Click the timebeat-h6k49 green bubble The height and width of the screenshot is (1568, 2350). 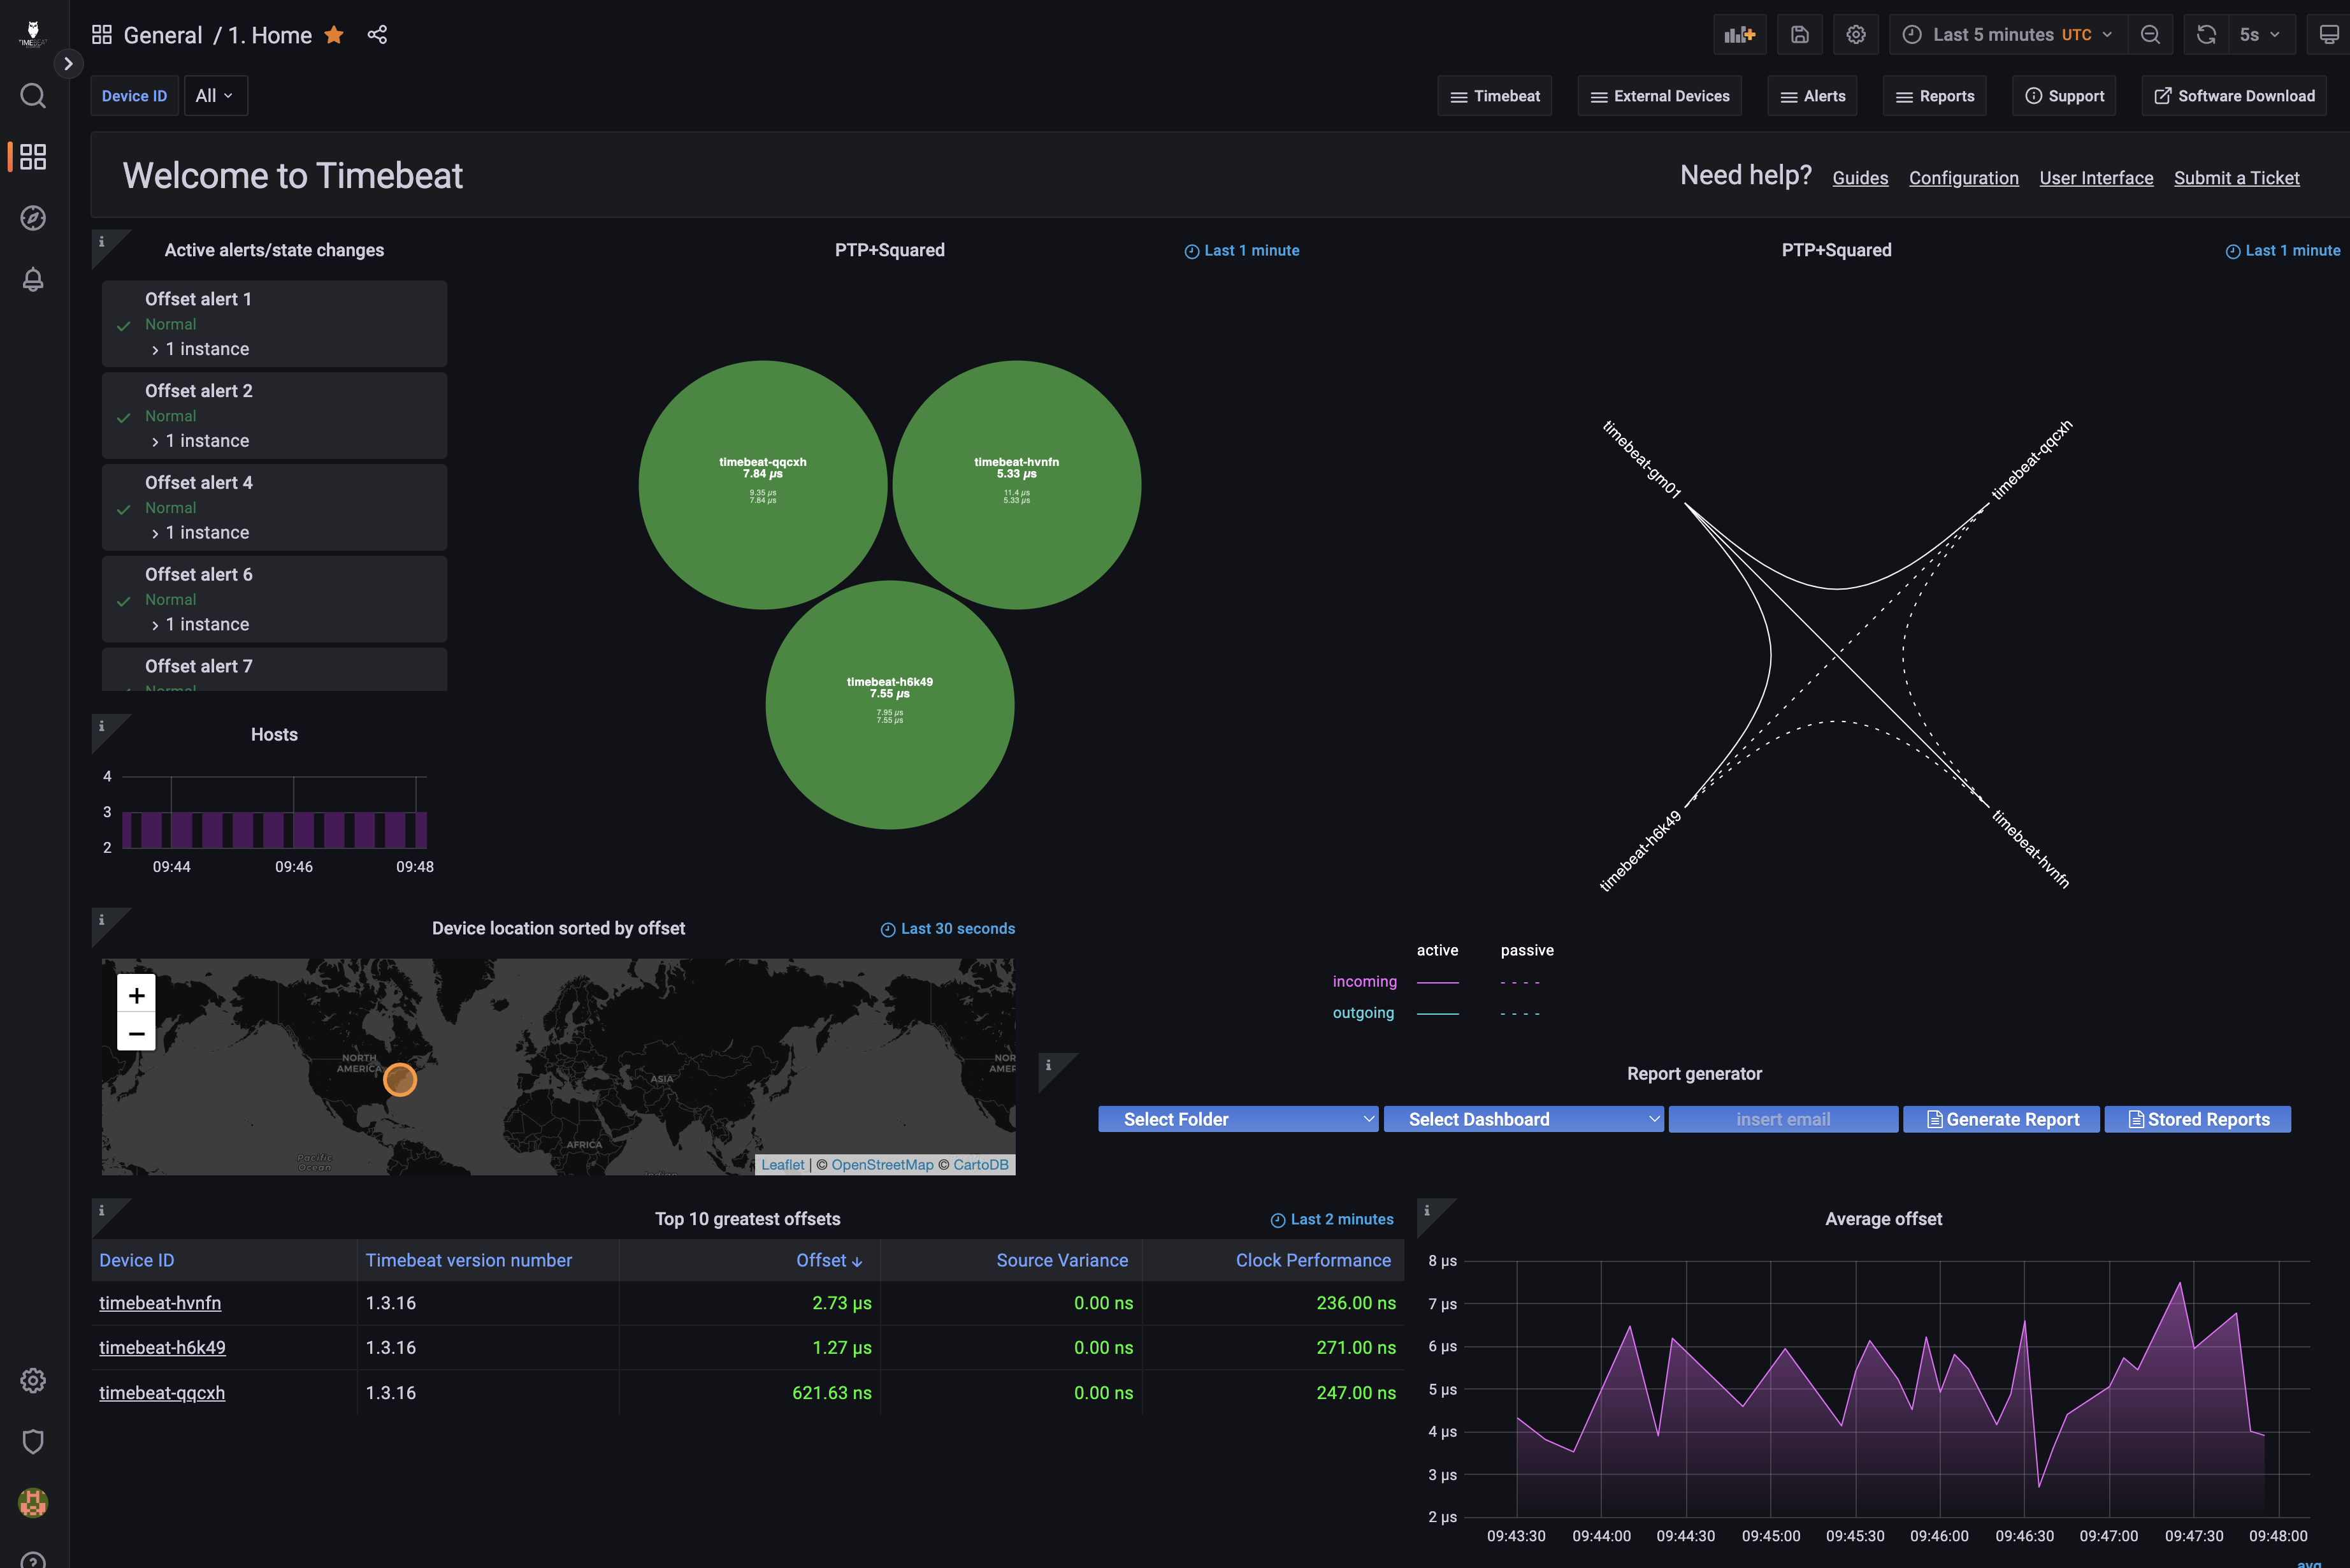pyautogui.click(x=890, y=705)
